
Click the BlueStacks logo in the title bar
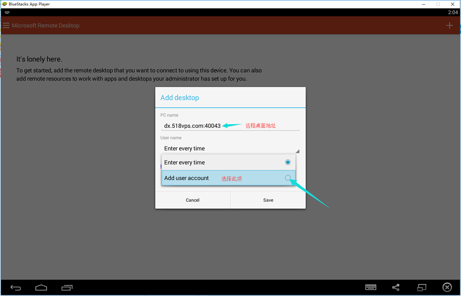pyautogui.click(x=5, y=4)
